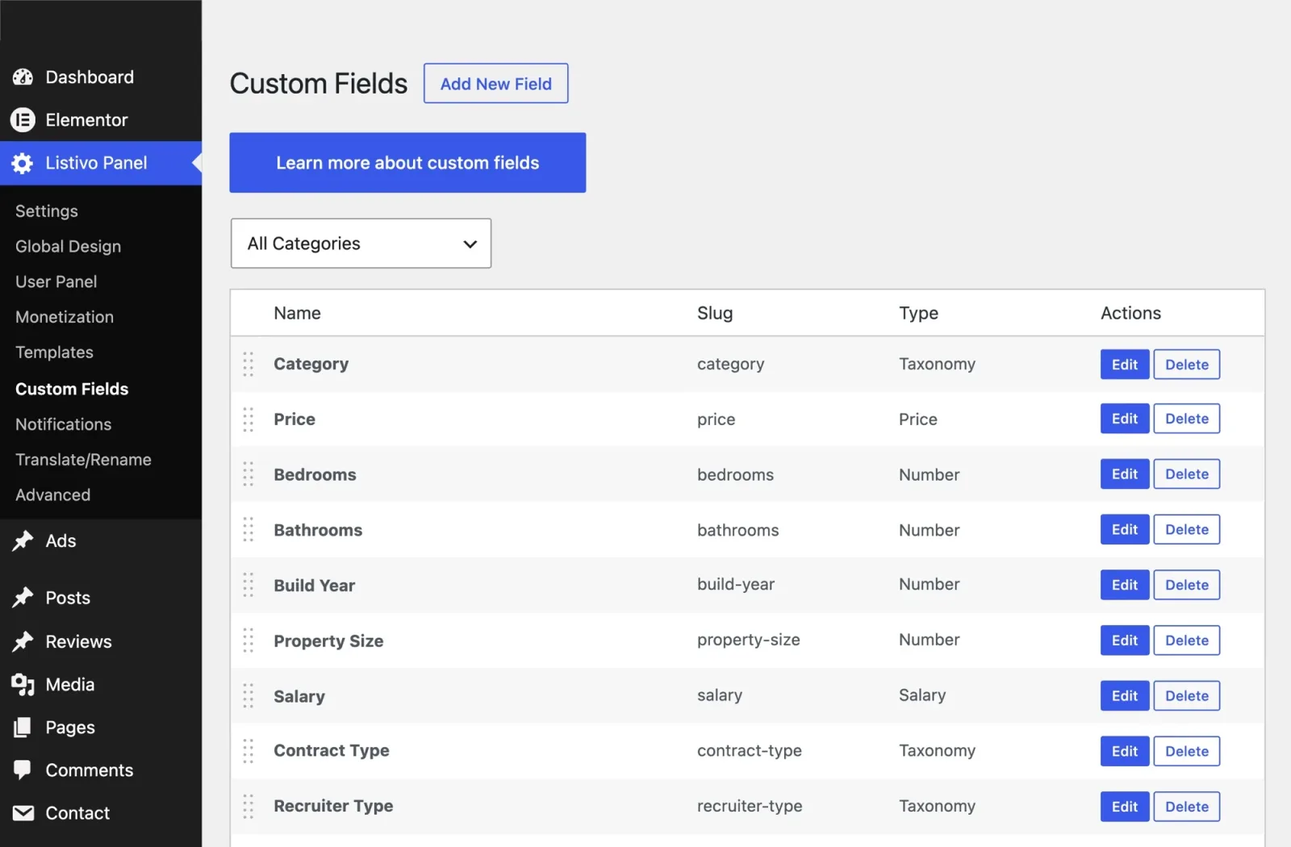
Task: Grab the Bathrooms row drag handle
Action: tap(249, 530)
